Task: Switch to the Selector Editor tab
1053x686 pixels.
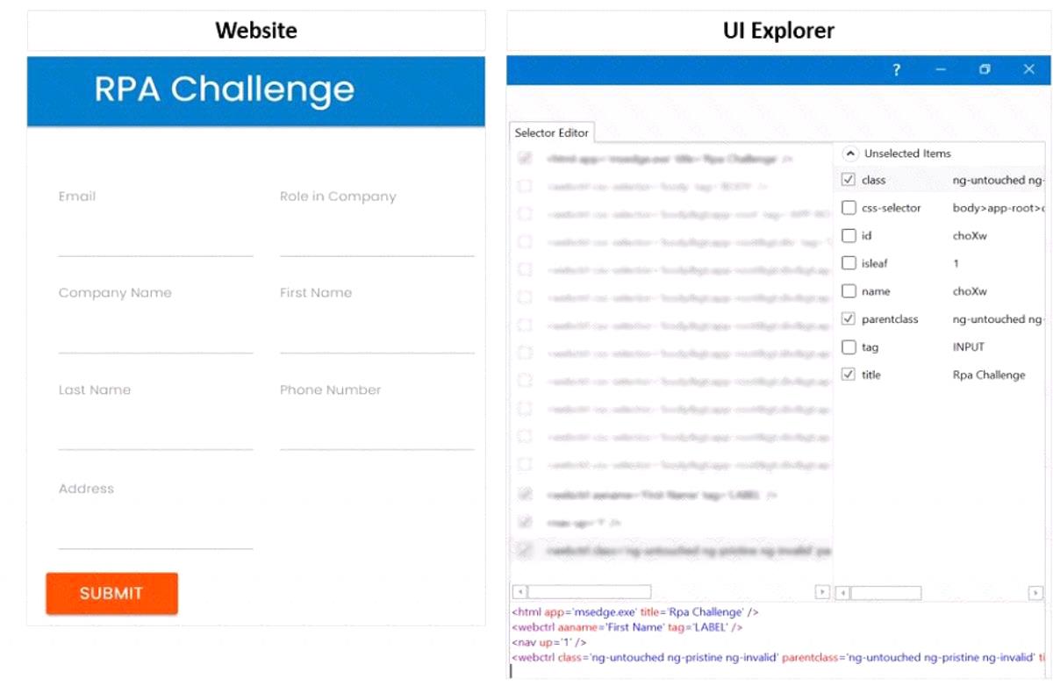Action: tap(552, 132)
